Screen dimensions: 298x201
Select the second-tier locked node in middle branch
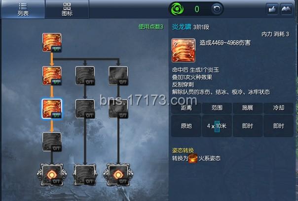point(85,76)
